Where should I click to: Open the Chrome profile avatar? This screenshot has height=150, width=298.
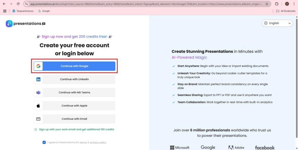tap(287, 4)
